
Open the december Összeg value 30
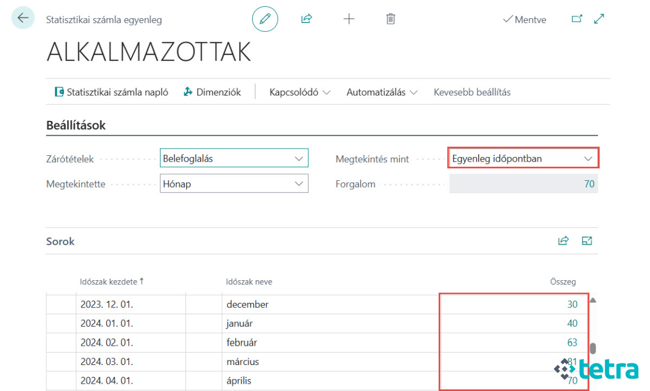[572, 304]
